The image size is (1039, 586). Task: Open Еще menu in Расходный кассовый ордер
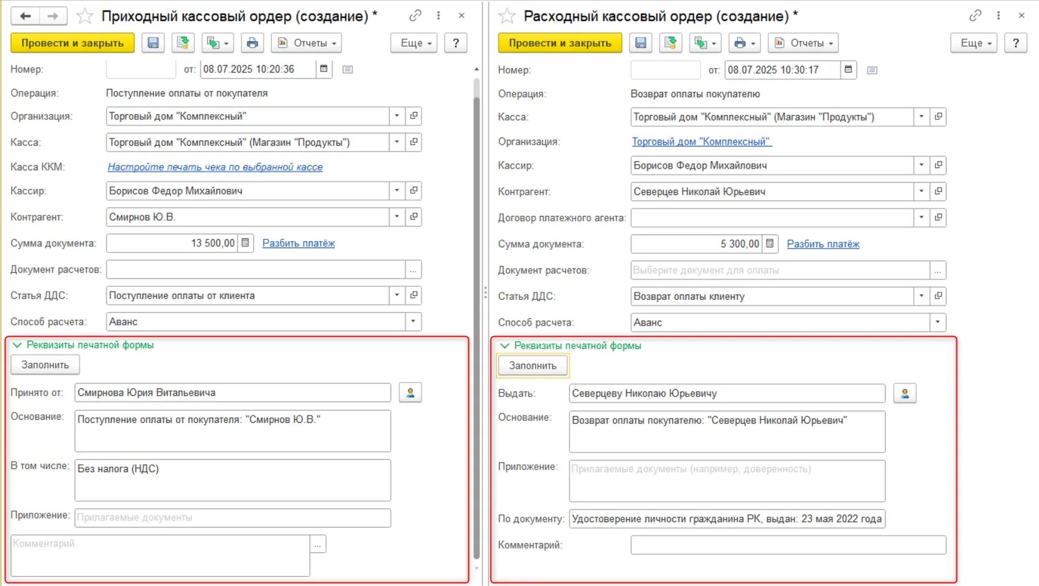[974, 43]
